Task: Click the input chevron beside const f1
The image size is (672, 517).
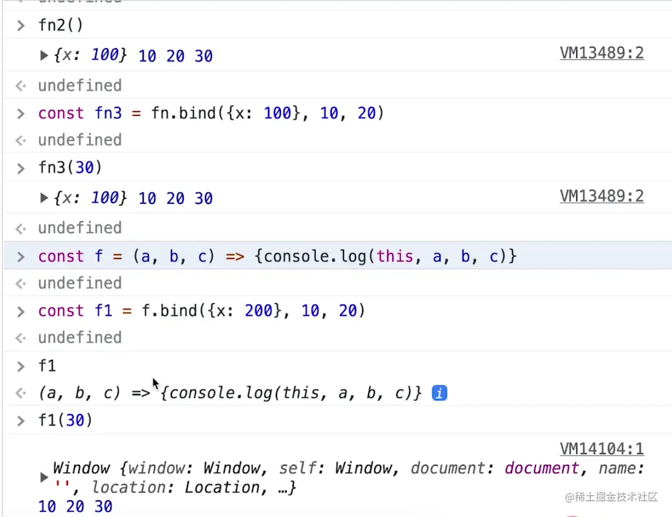Action: [21, 311]
